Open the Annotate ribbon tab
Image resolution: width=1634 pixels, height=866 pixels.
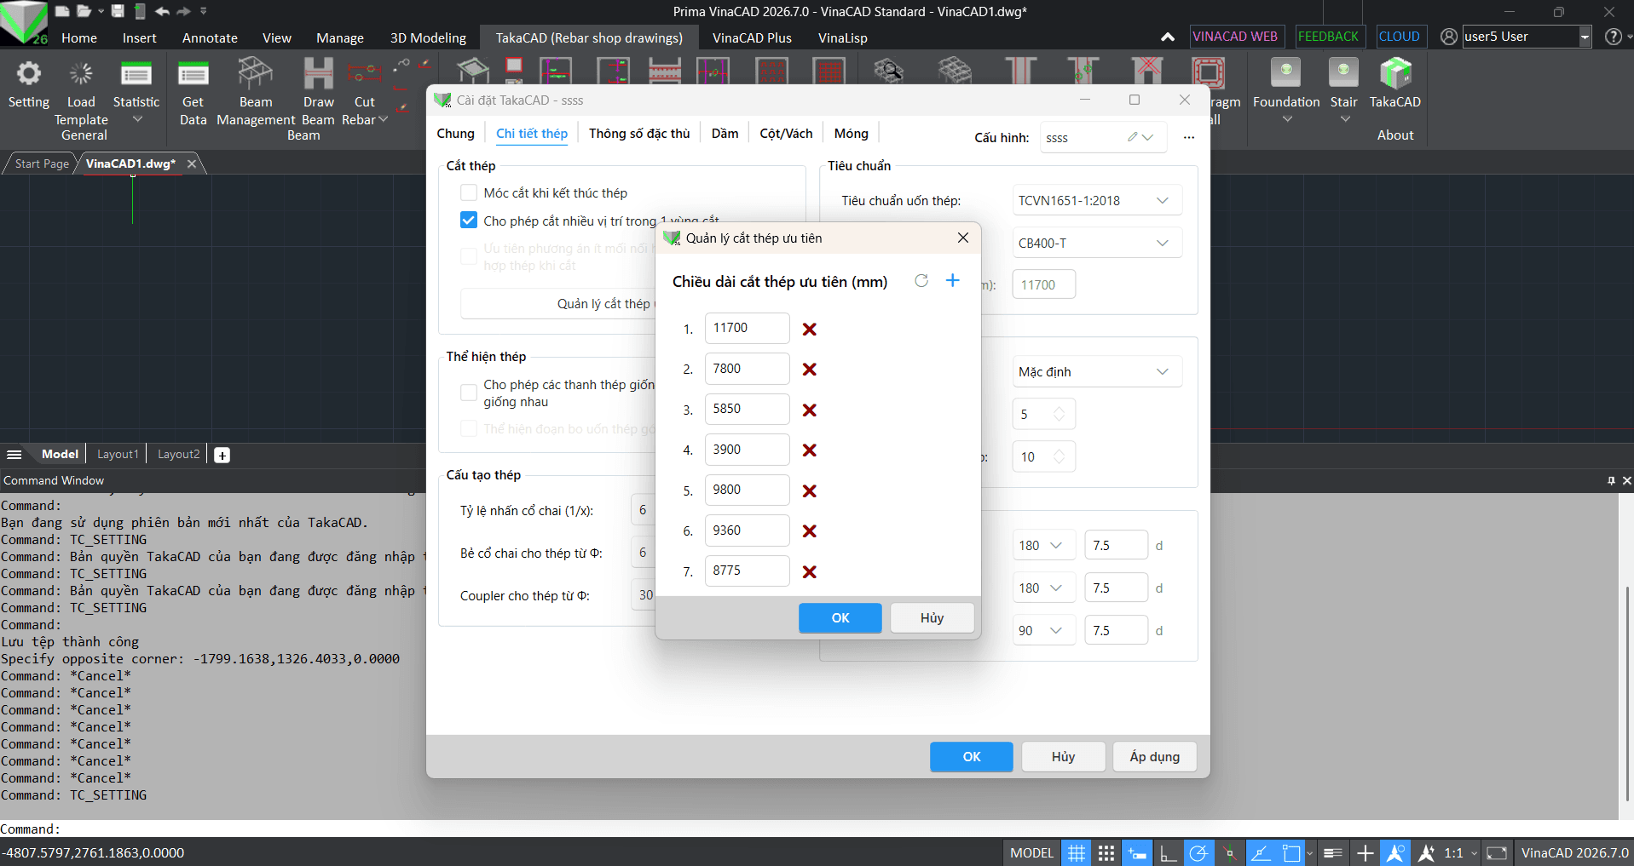(x=210, y=38)
